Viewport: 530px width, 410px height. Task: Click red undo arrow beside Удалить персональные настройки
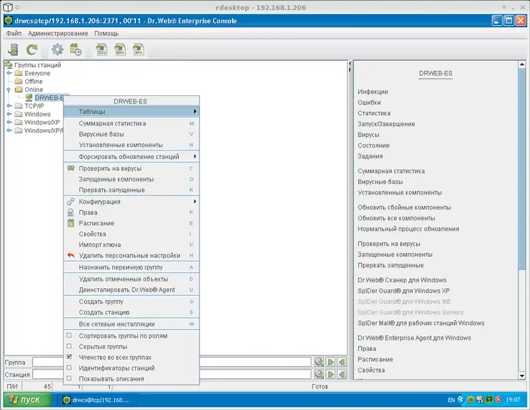[x=71, y=256]
